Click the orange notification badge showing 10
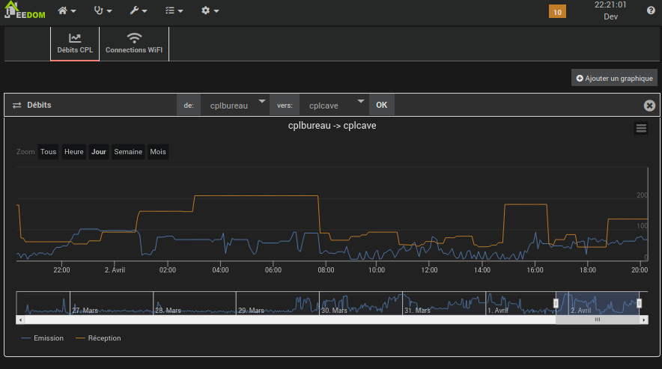 point(557,12)
